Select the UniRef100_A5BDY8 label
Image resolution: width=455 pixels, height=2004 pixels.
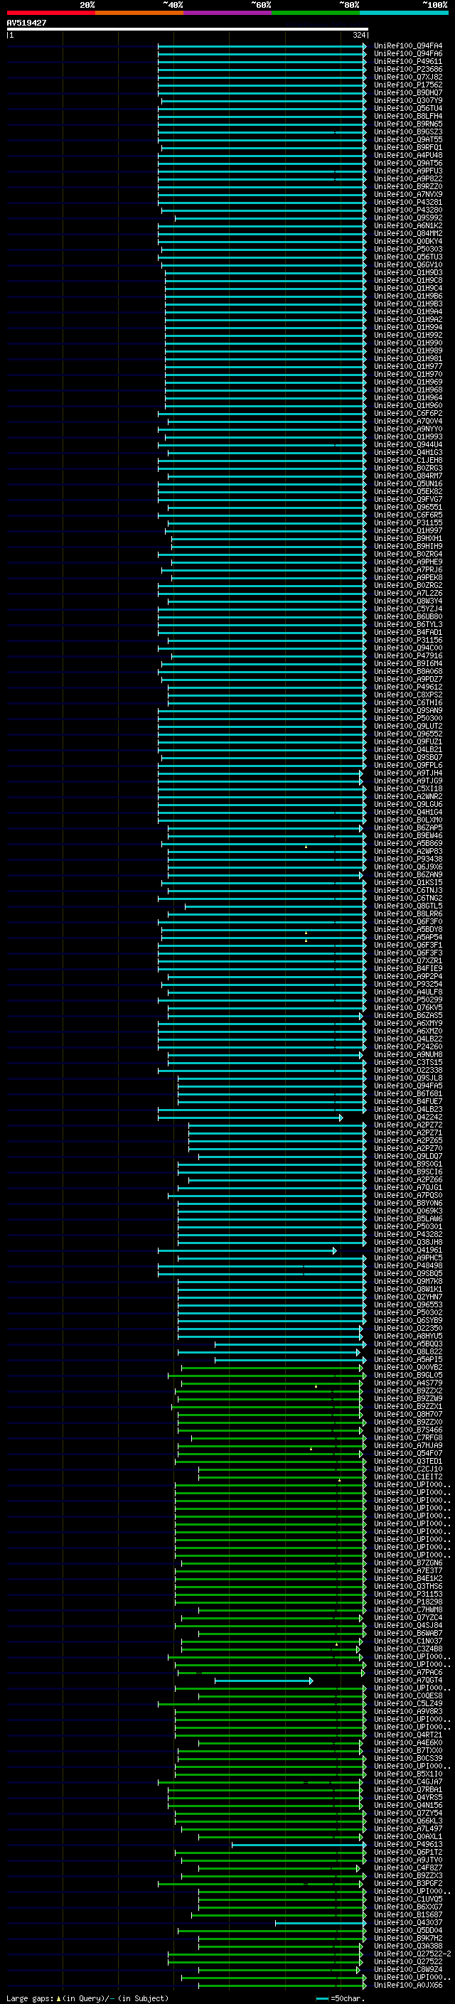(408, 930)
